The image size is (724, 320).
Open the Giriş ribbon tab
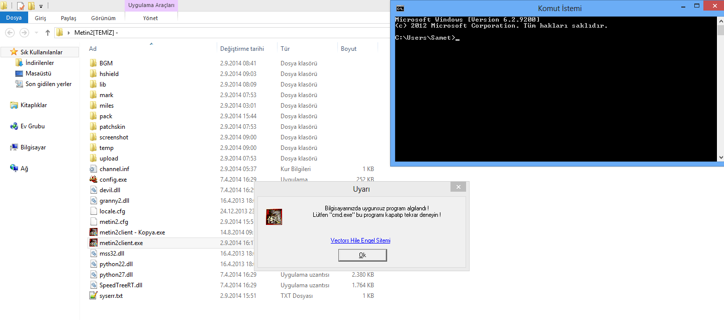click(x=41, y=18)
